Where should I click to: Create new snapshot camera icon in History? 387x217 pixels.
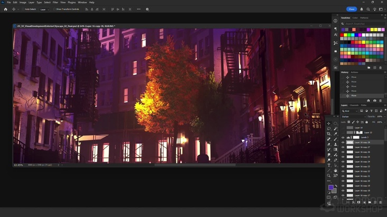pos(375,101)
